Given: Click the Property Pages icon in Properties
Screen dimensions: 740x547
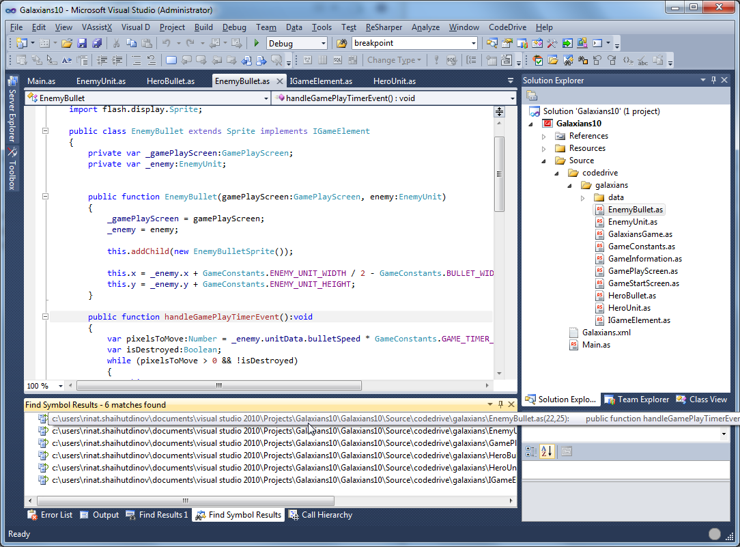Looking at the screenshot, I should click(567, 451).
